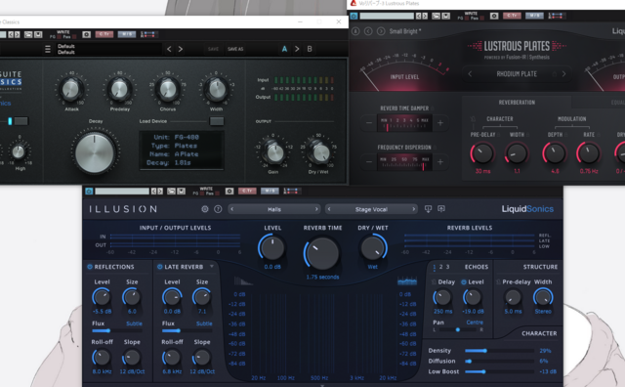Toggle Lustrous Plates plugin power button
This screenshot has width=625, height=387.
354,16
